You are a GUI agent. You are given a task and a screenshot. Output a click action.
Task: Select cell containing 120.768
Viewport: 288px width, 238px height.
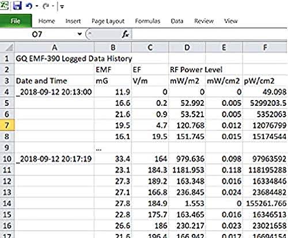click(x=187, y=125)
